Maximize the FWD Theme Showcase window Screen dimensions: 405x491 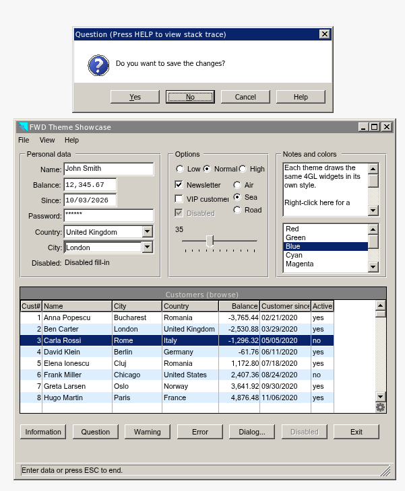375,127
